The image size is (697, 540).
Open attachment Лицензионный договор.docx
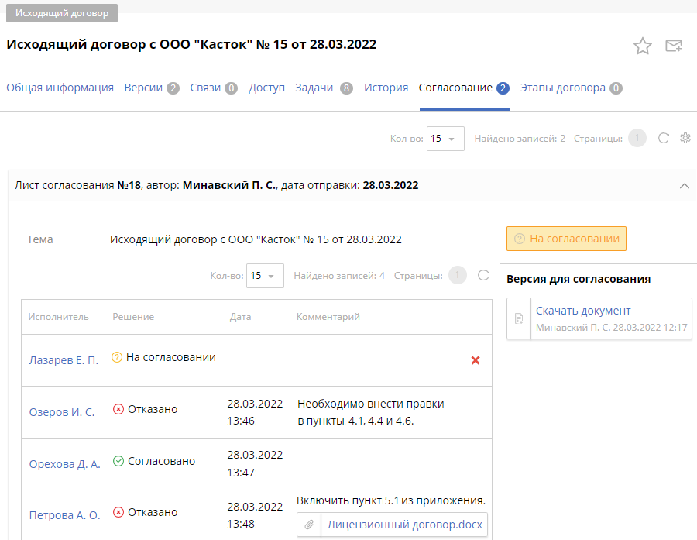click(404, 525)
